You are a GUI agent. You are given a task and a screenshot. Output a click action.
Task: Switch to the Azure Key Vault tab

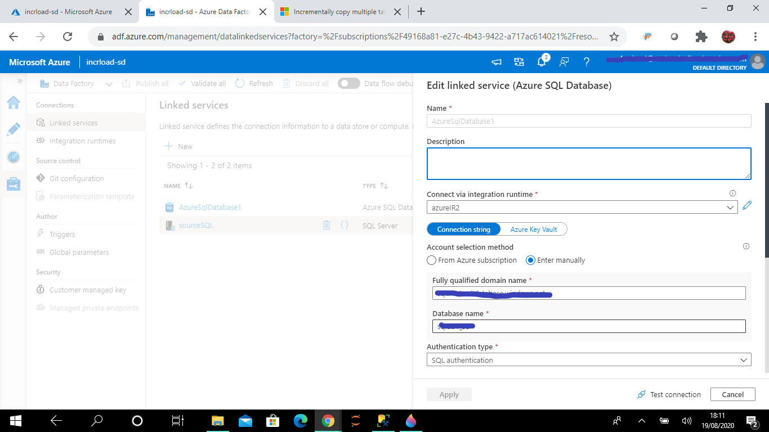[x=534, y=229]
